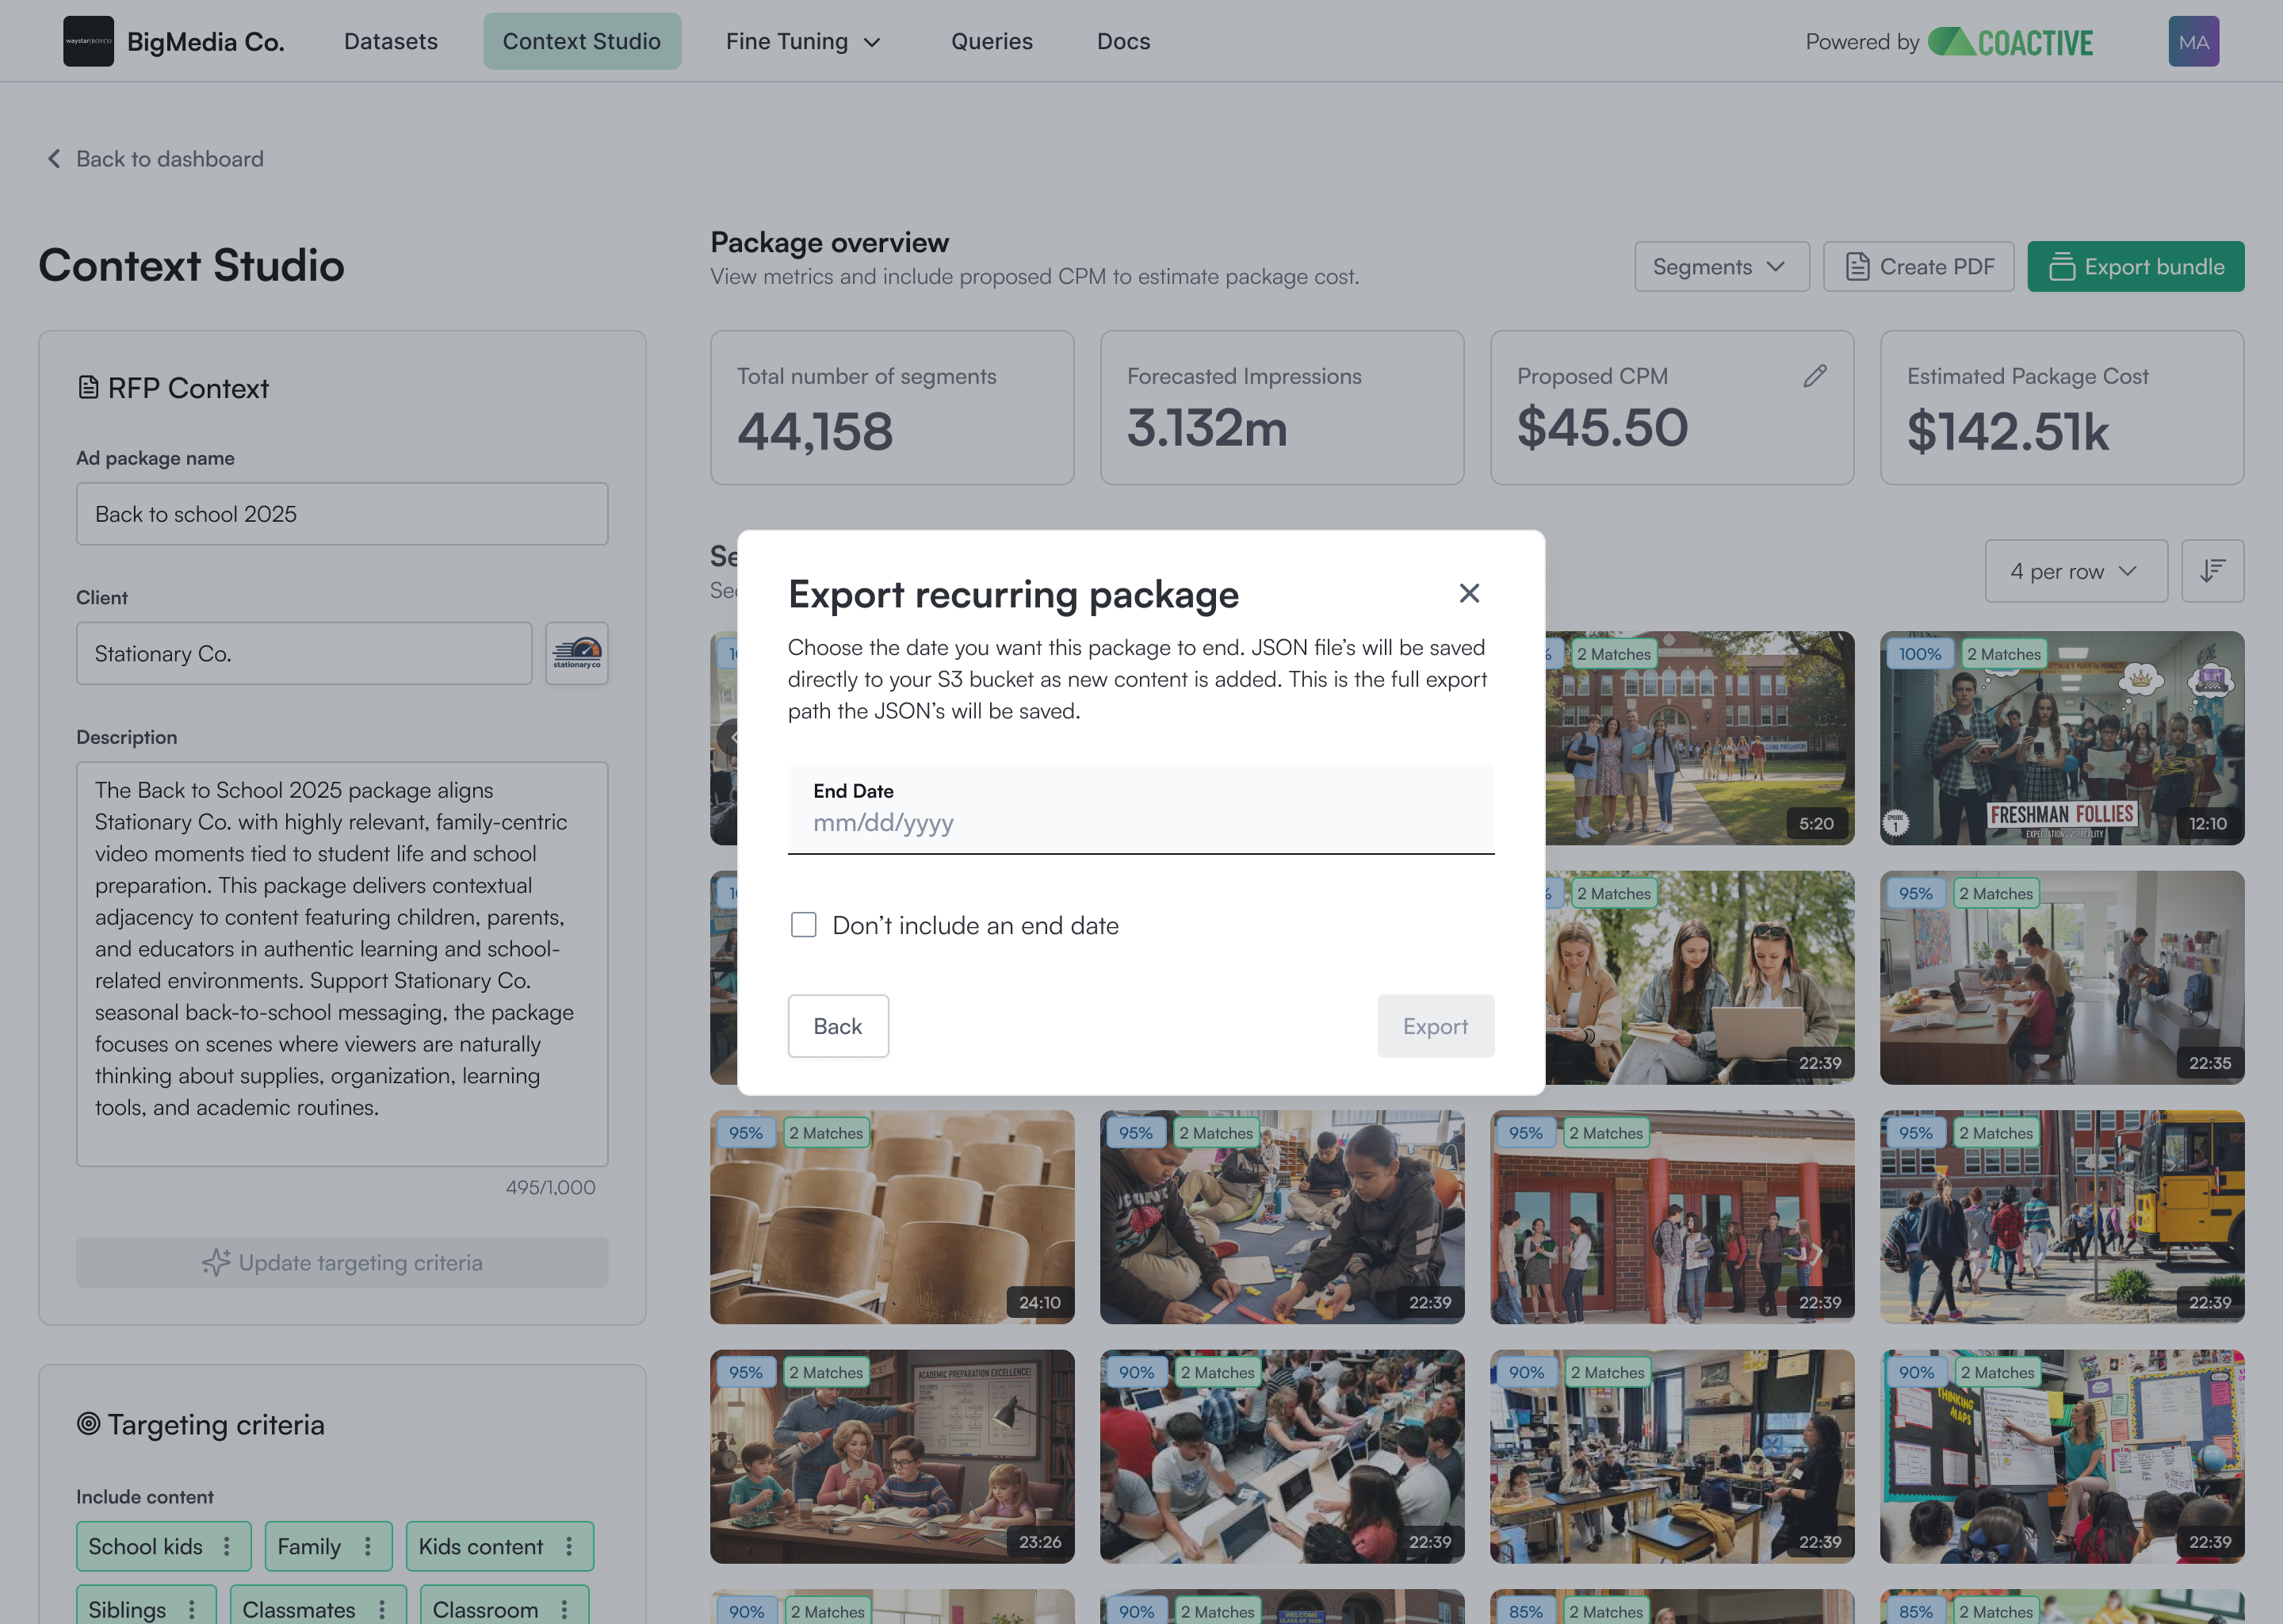Expand the Fine Tuning menu
Screen dimensions: 2283x1624
(x=803, y=41)
